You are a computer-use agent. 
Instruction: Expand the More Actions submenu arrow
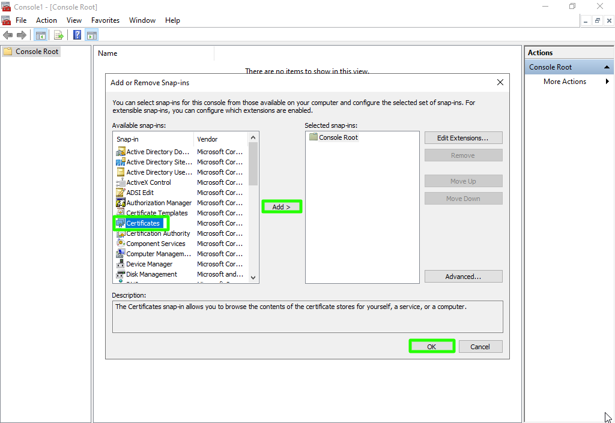607,82
